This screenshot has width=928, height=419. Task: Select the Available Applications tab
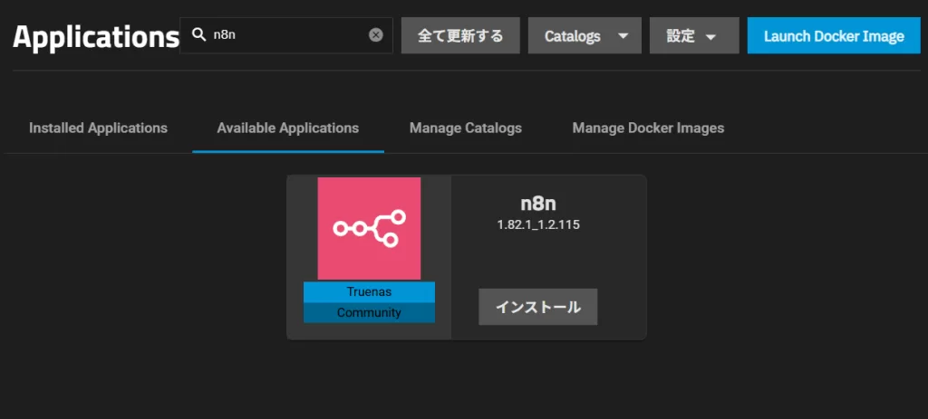point(287,128)
